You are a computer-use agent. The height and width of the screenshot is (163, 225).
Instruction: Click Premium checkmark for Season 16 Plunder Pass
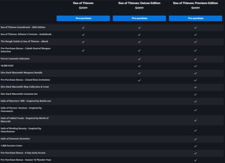(x=196, y=160)
